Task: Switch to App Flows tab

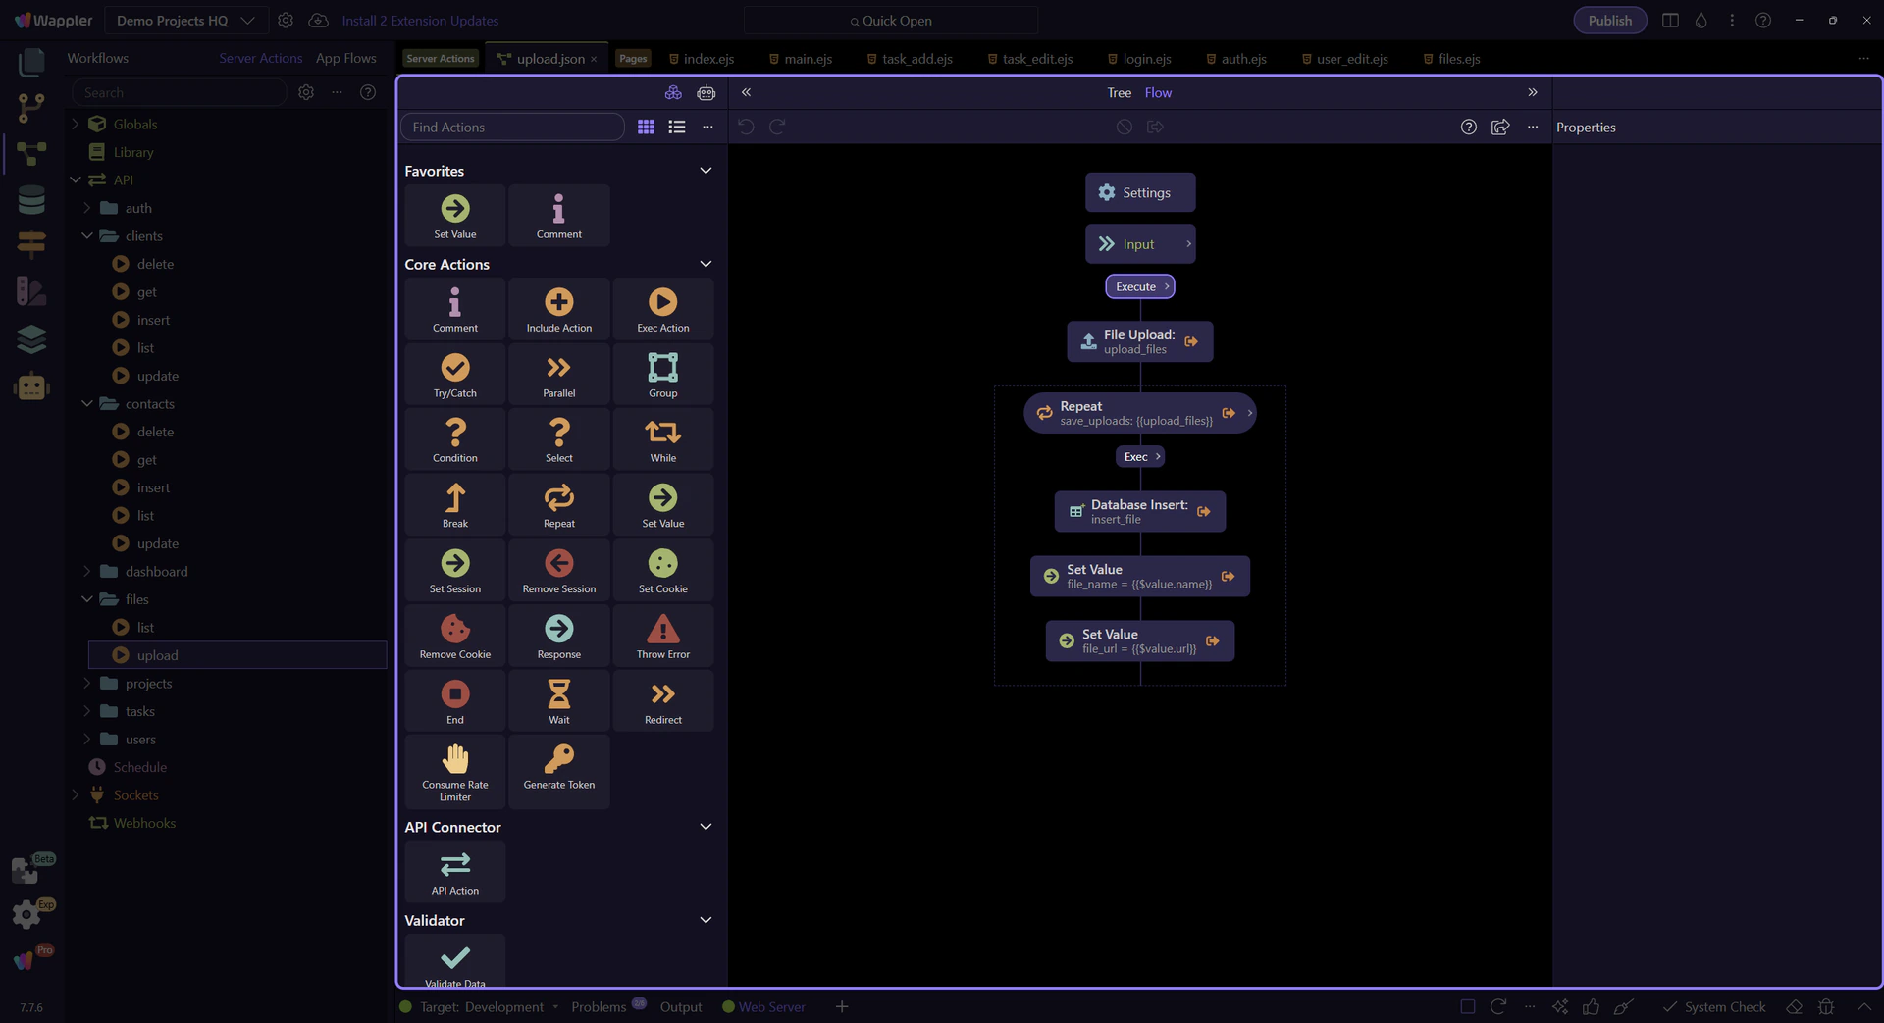Action: 345,58
